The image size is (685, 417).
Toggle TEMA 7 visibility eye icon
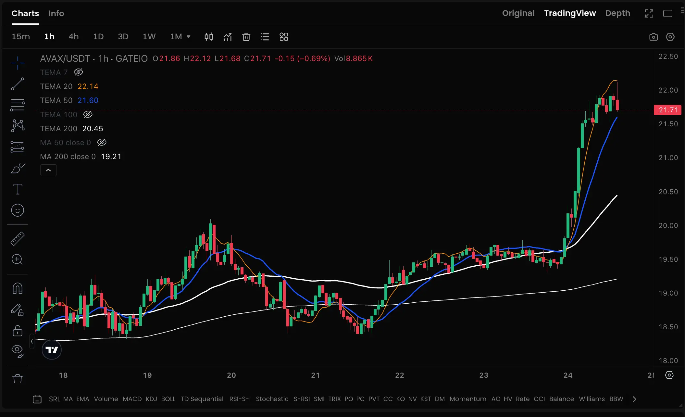[x=78, y=72]
